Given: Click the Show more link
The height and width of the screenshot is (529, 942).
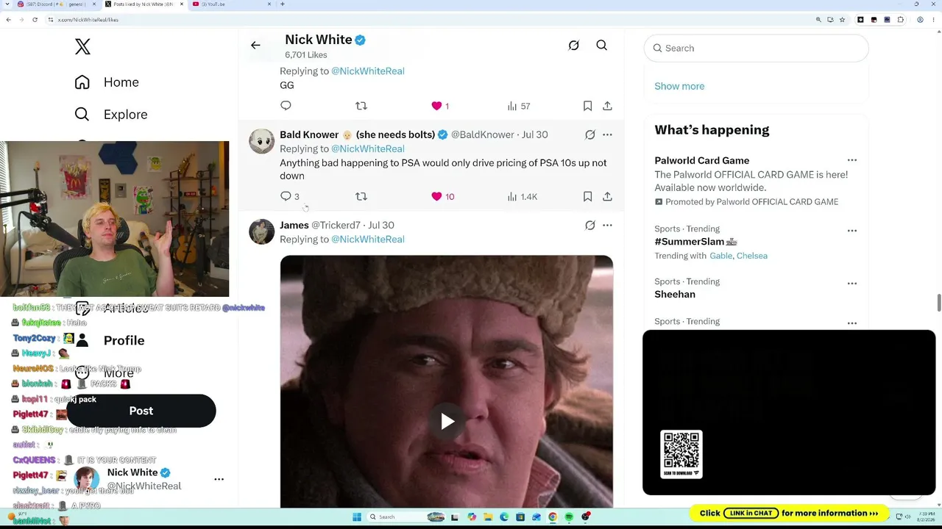Looking at the screenshot, I should [x=679, y=86].
